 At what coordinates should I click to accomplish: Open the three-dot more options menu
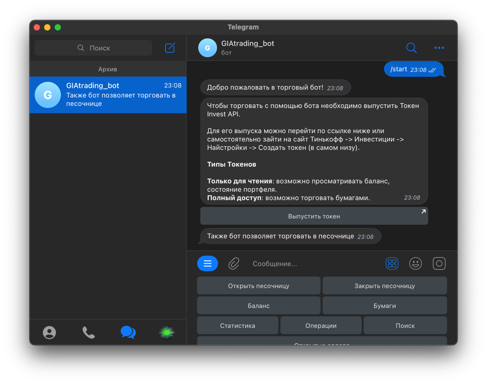pos(439,48)
